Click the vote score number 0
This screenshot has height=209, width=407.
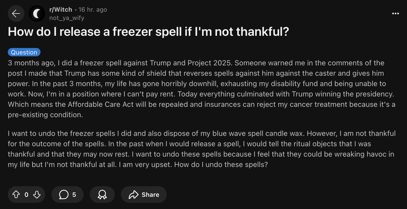click(26, 194)
